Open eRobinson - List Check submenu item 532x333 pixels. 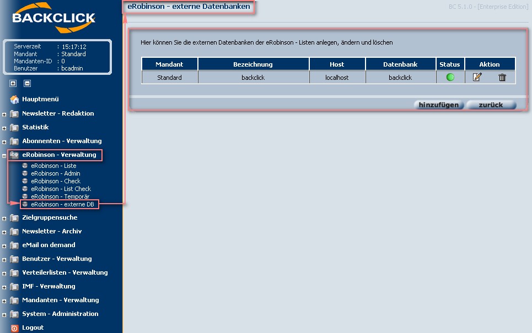pyautogui.click(x=61, y=189)
